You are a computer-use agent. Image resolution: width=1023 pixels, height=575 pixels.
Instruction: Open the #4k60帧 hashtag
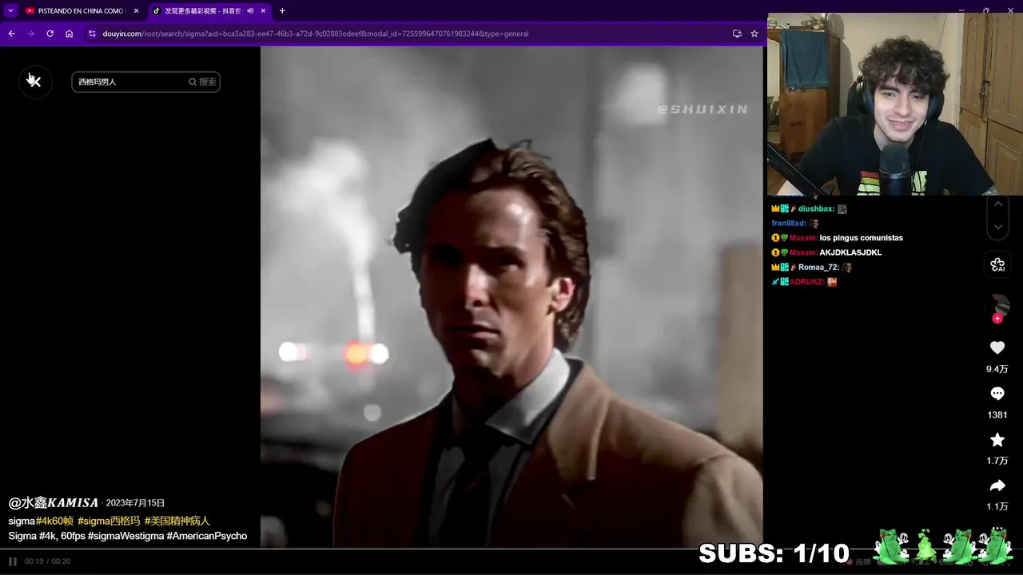[54, 521]
